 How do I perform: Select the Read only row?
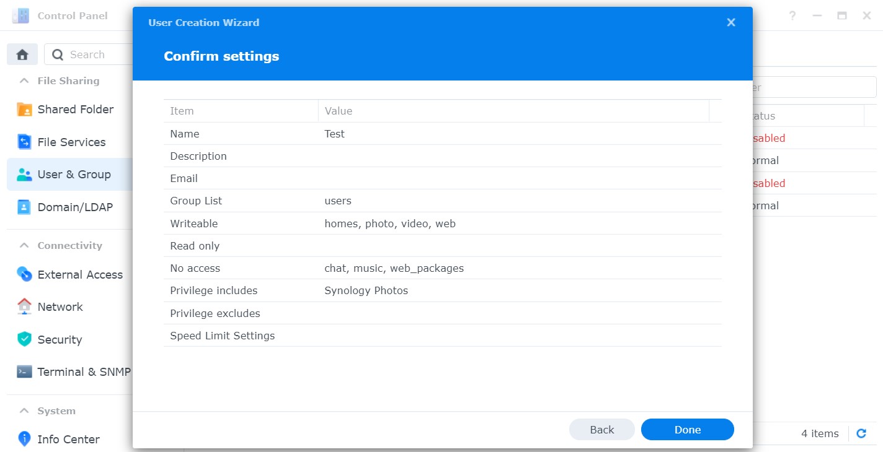pyautogui.click(x=443, y=246)
